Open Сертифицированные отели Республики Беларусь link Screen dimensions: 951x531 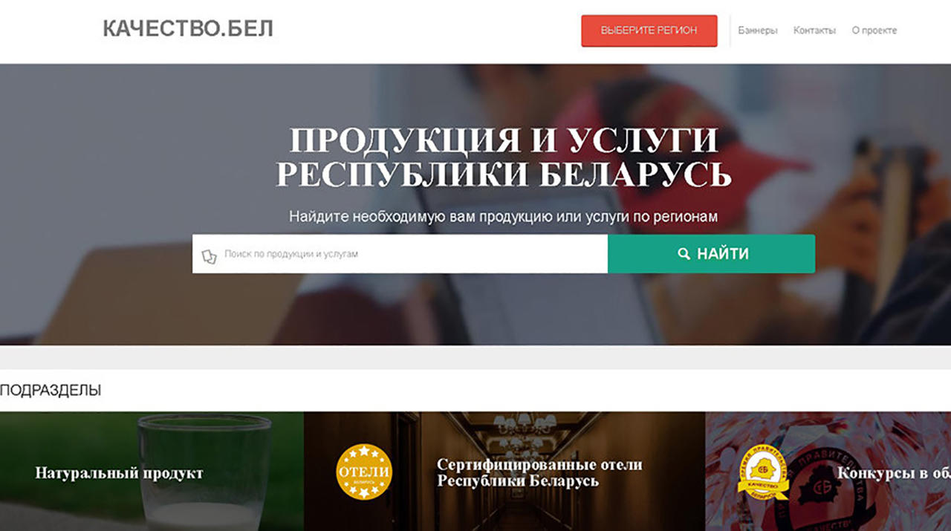point(539,473)
